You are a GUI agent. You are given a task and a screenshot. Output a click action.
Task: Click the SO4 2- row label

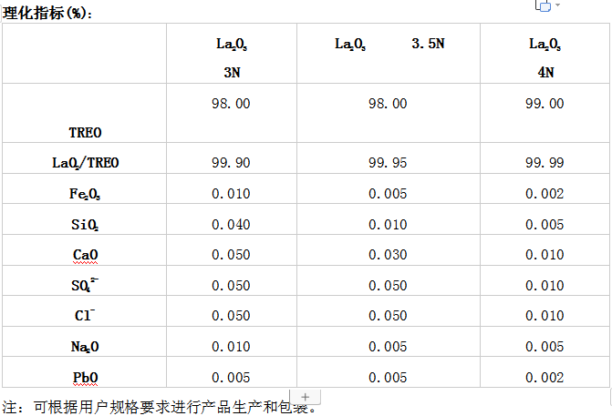85,286
